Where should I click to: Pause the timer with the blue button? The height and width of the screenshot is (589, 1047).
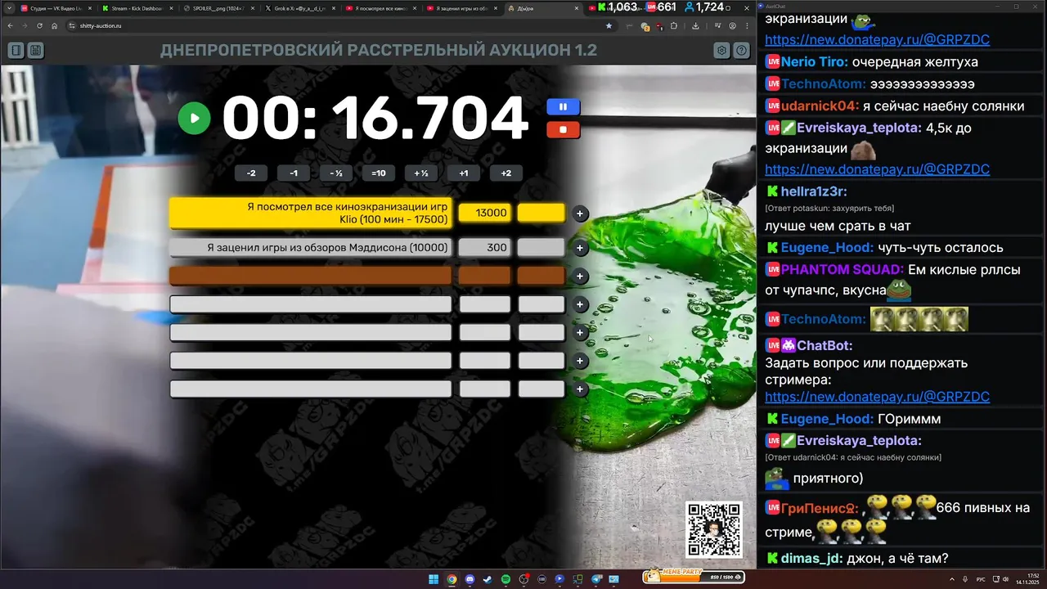coord(563,107)
